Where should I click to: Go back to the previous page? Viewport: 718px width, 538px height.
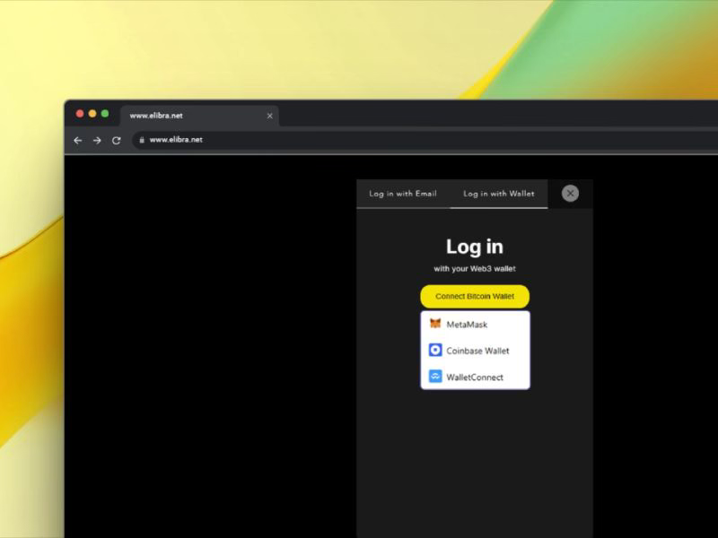78,140
